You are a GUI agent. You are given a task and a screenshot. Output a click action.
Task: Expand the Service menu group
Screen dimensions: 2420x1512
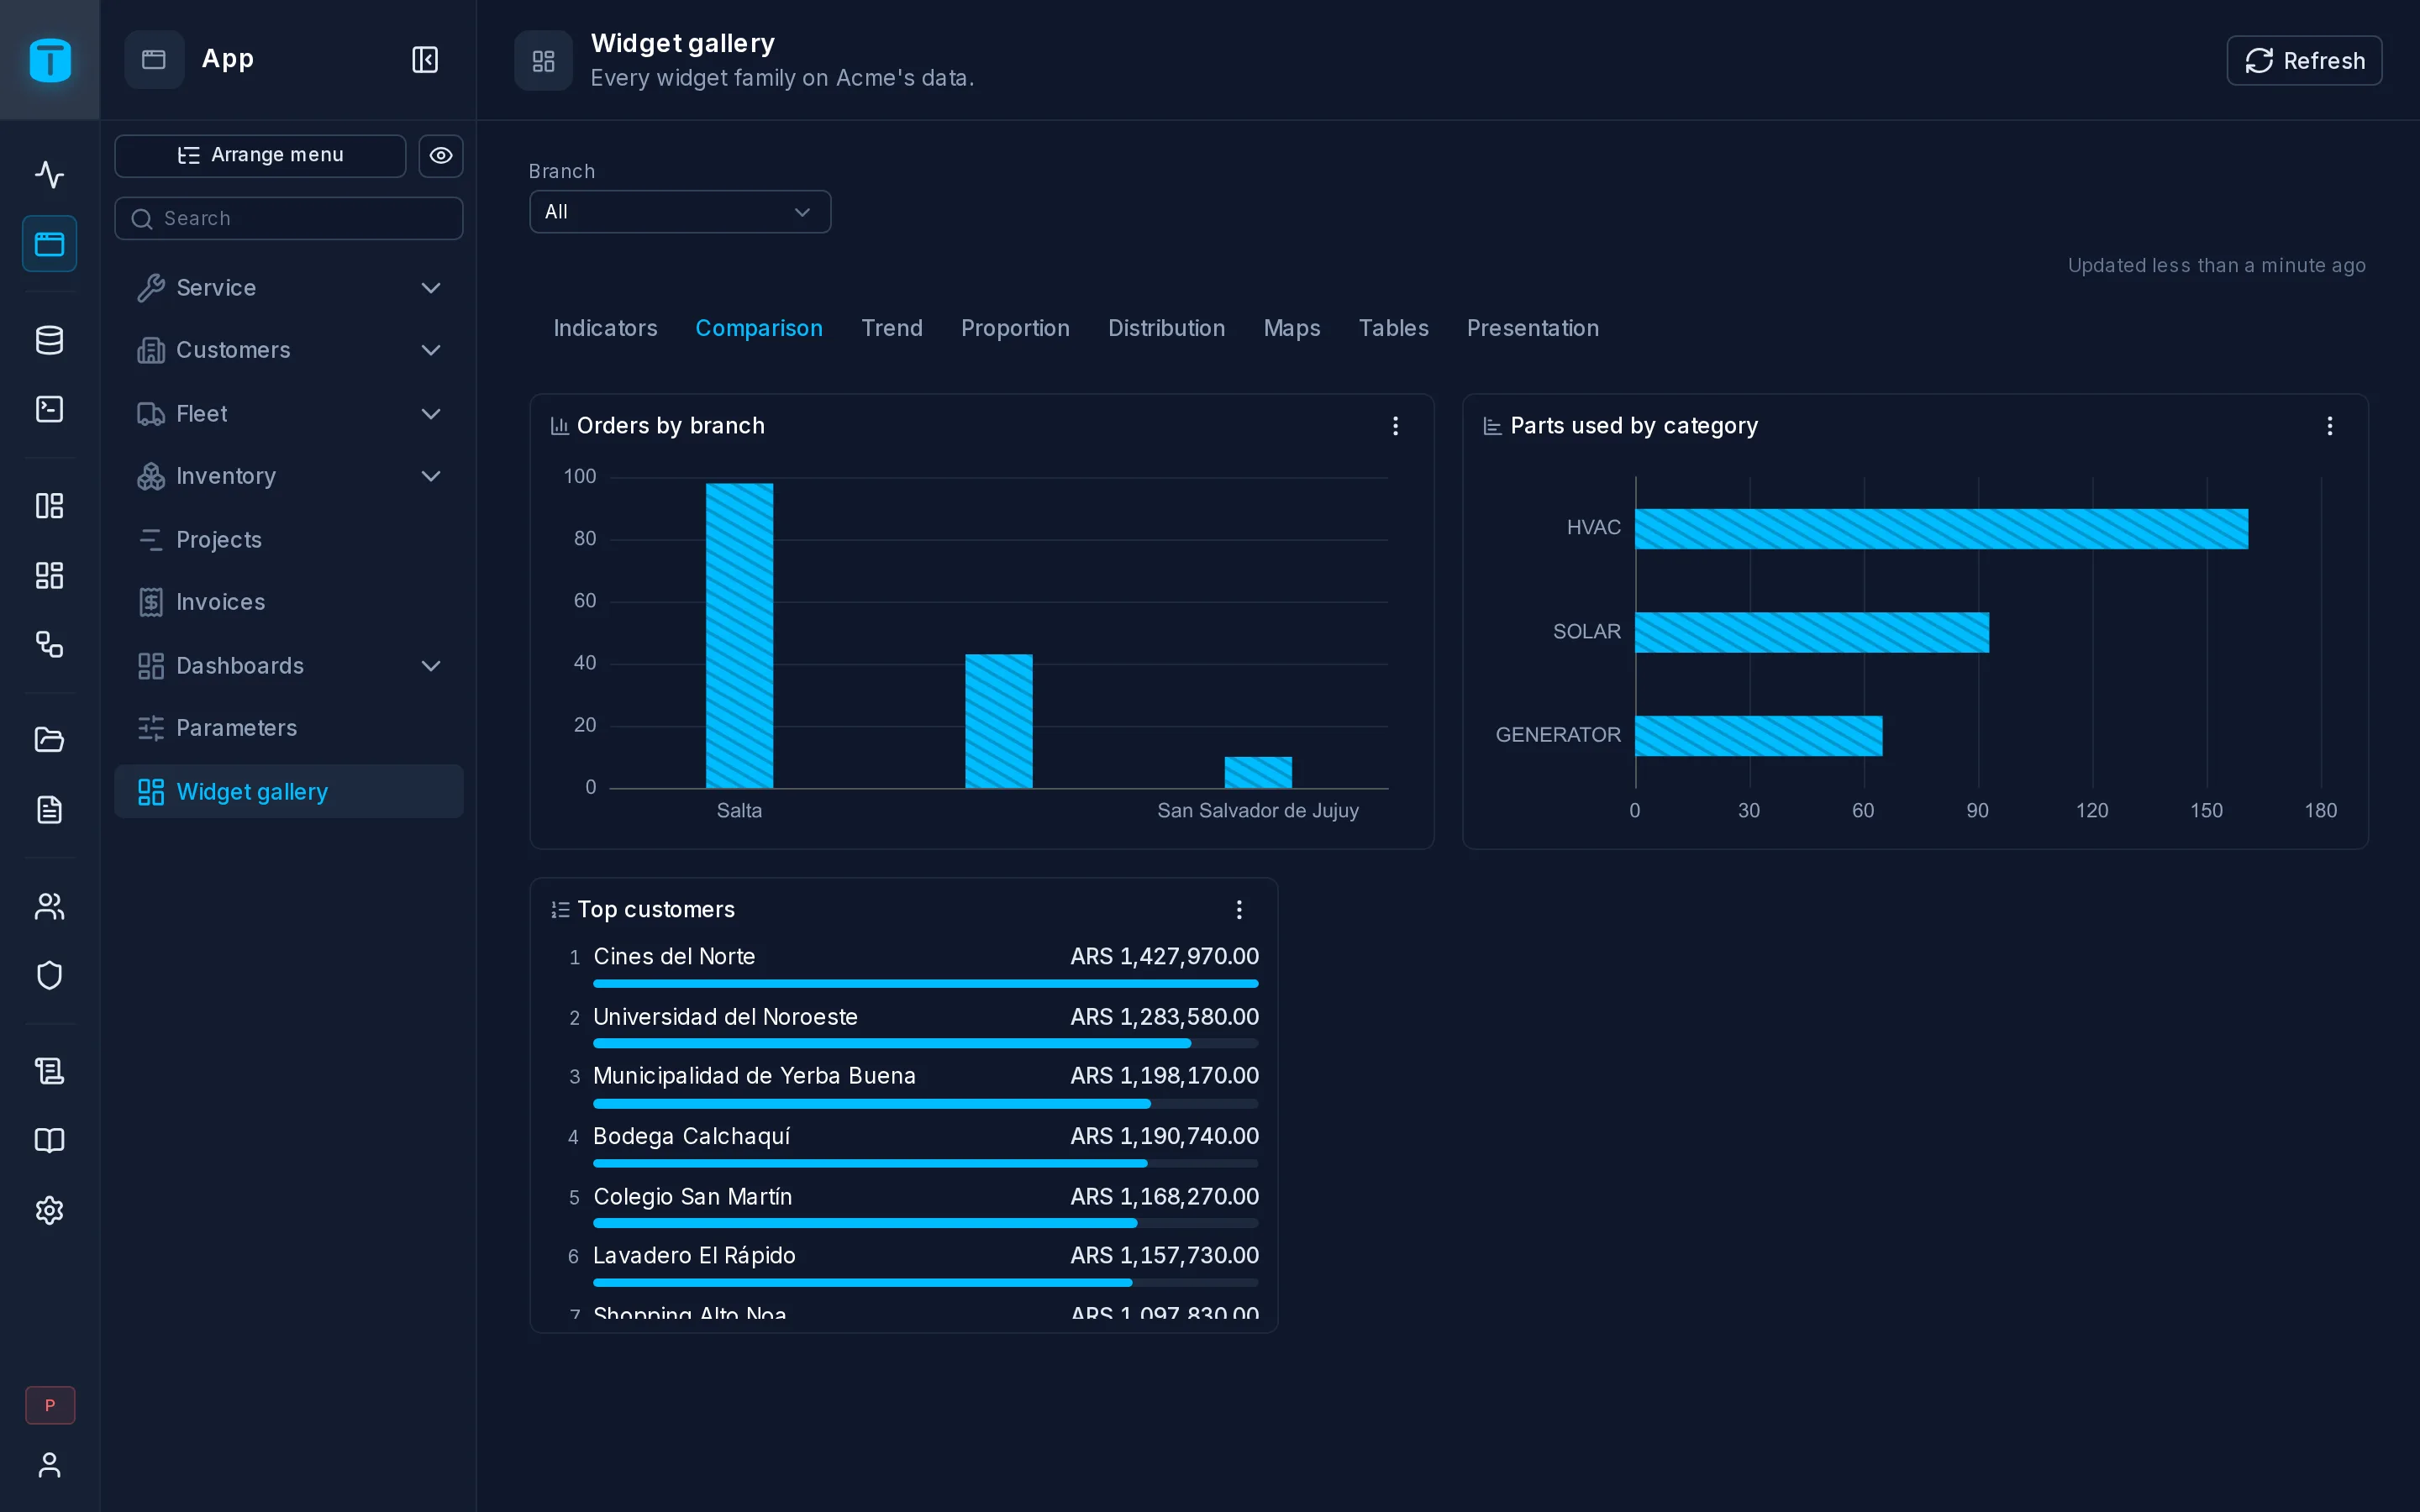(289, 288)
